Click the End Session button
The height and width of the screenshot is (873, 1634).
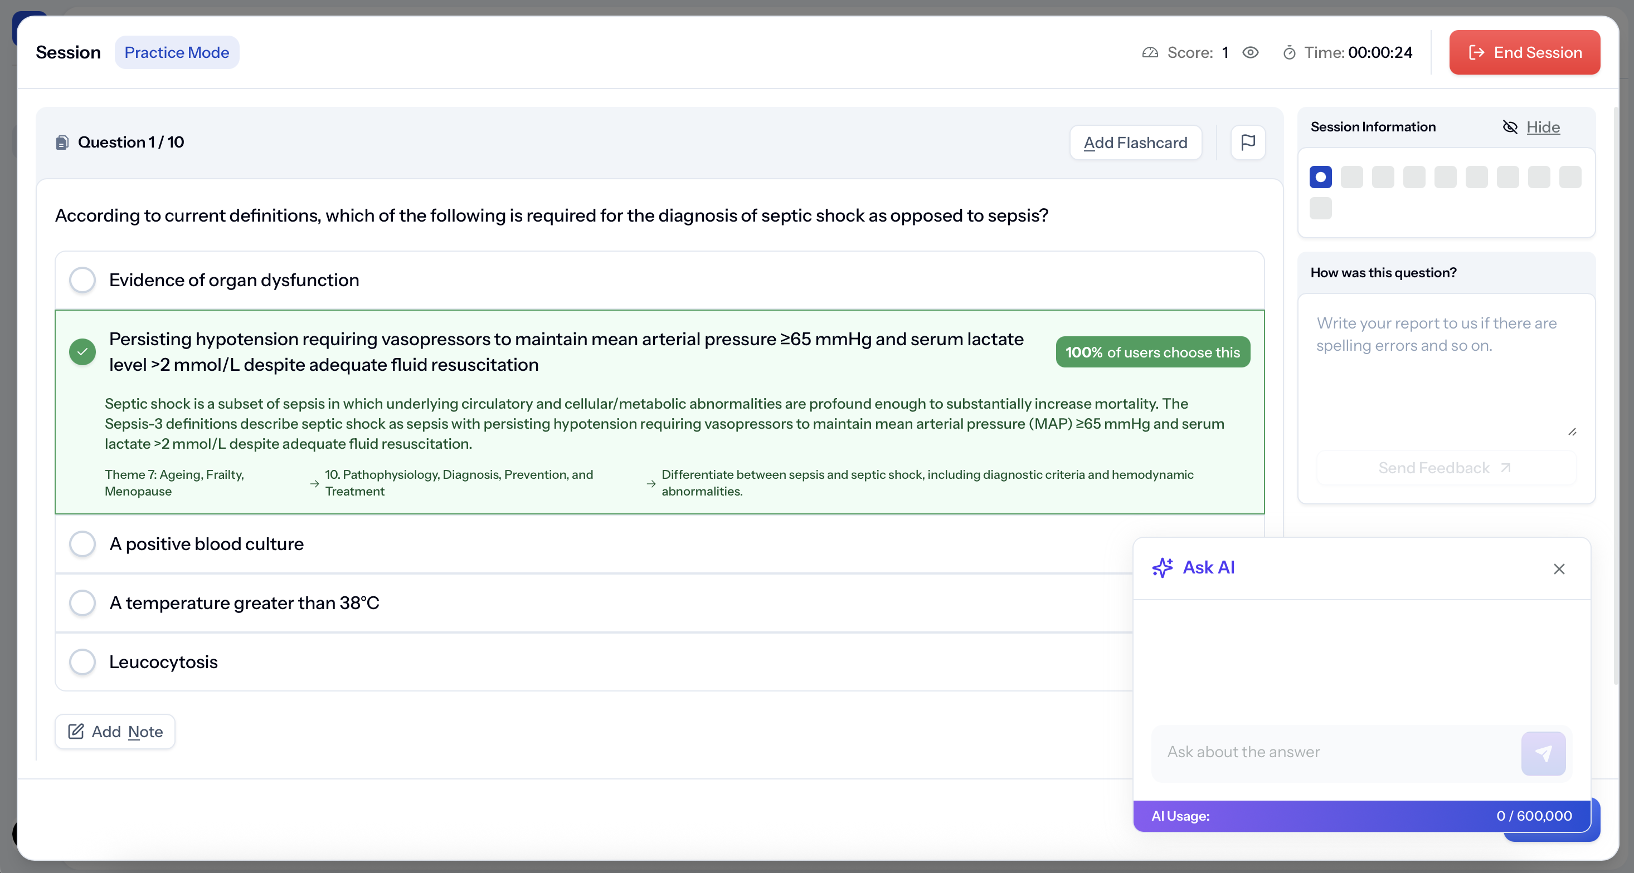pos(1524,52)
